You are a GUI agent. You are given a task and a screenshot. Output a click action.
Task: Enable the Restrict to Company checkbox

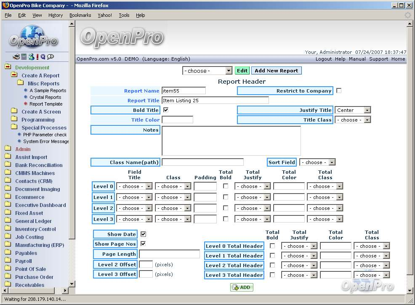point(339,90)
